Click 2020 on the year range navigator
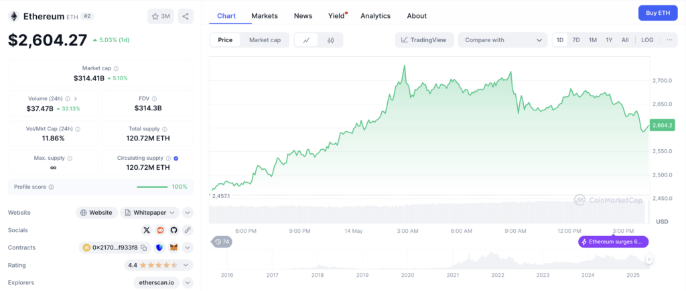 point(407,275)
